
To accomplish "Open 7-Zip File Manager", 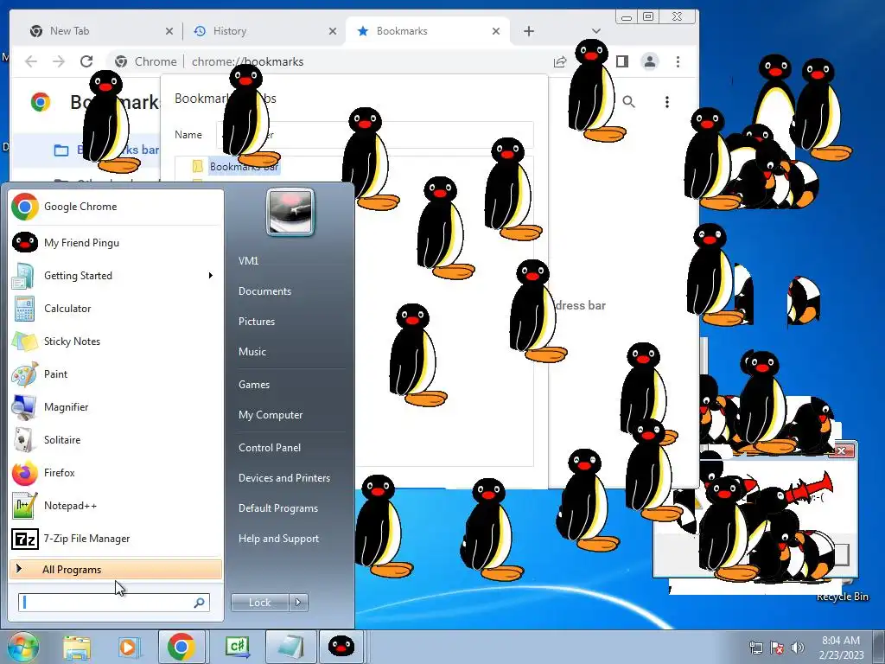I will coord(116,538).
